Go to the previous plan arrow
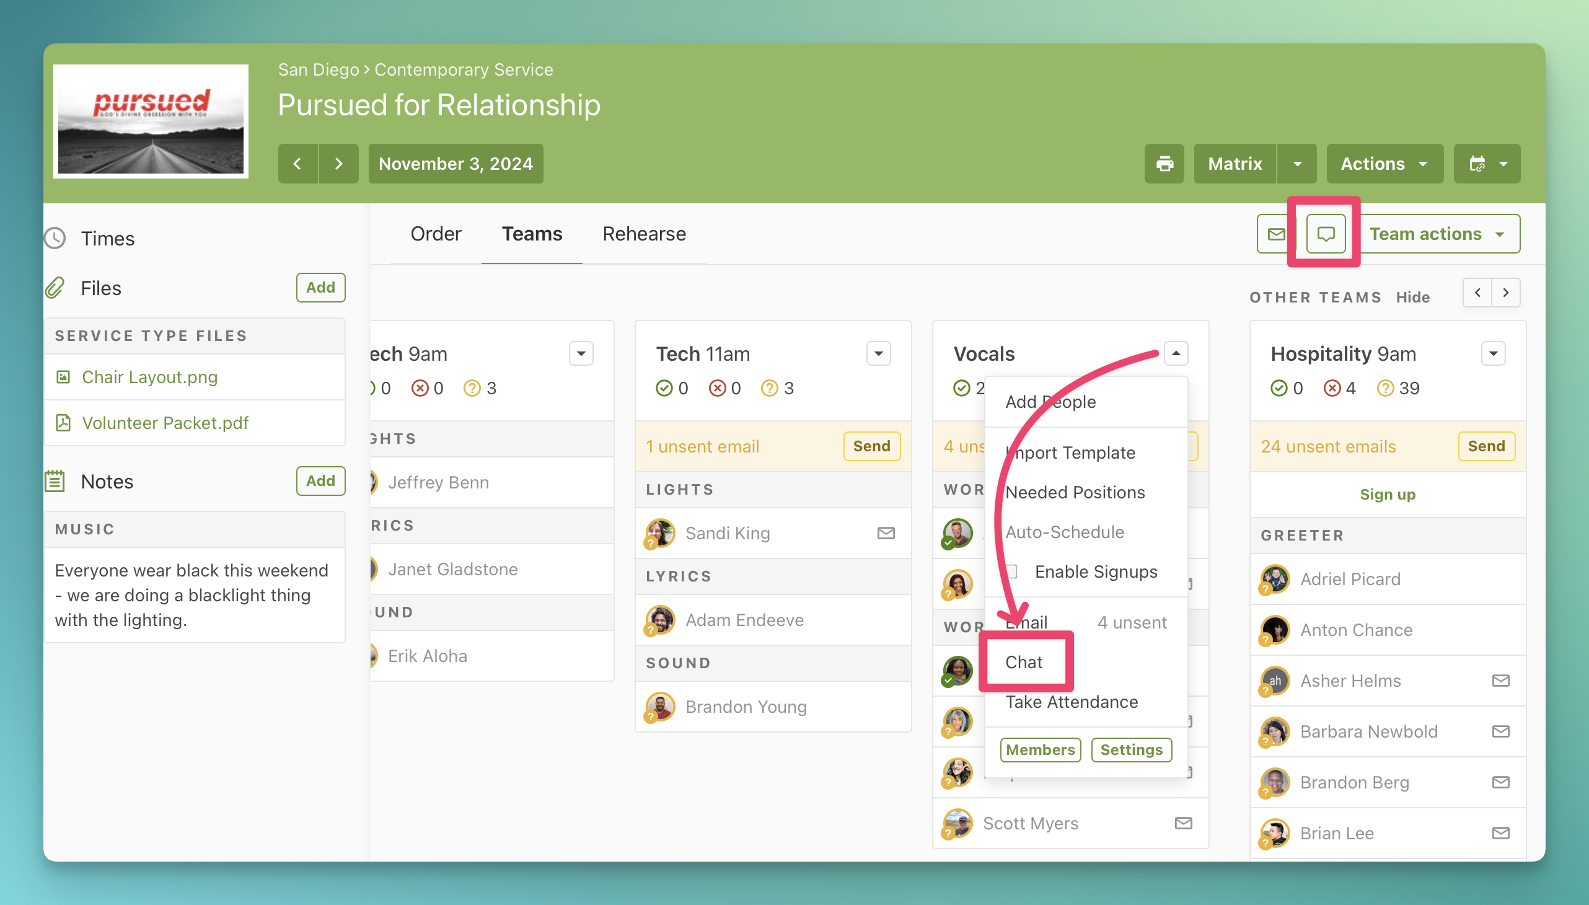1589x905 pixels. tap(297, 164)
